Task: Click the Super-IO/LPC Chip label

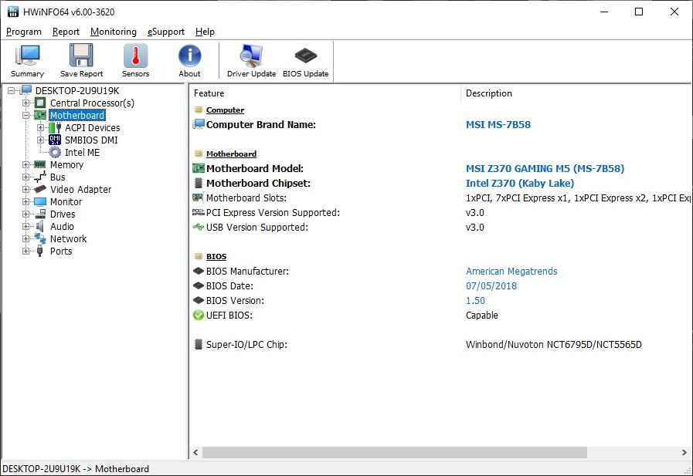Action: click(x=246, y=345)
